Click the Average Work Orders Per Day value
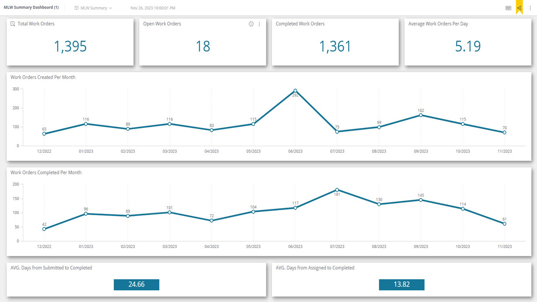The image size is (537, 302). pyautogui.click(x=468, y=47)
